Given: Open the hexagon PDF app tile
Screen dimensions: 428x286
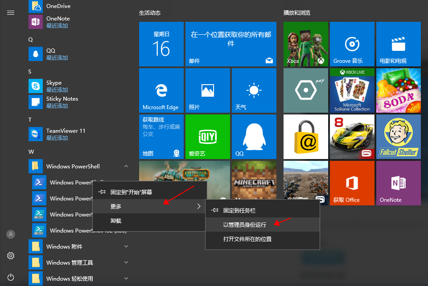Looking at the screenshot, I should point(306,90).
